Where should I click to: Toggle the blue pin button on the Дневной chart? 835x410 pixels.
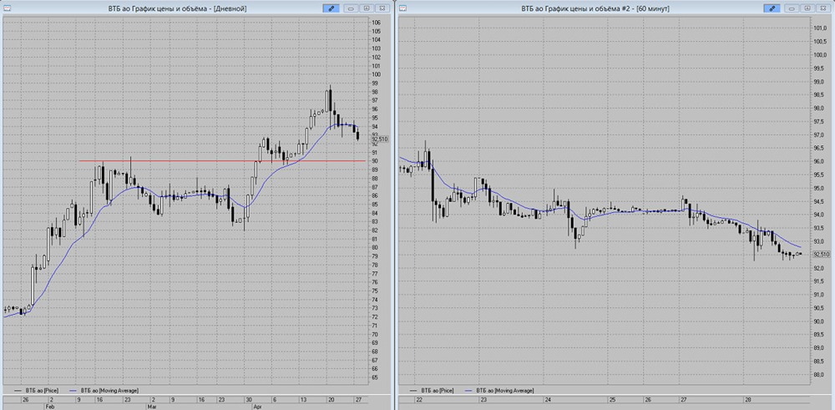330,8
